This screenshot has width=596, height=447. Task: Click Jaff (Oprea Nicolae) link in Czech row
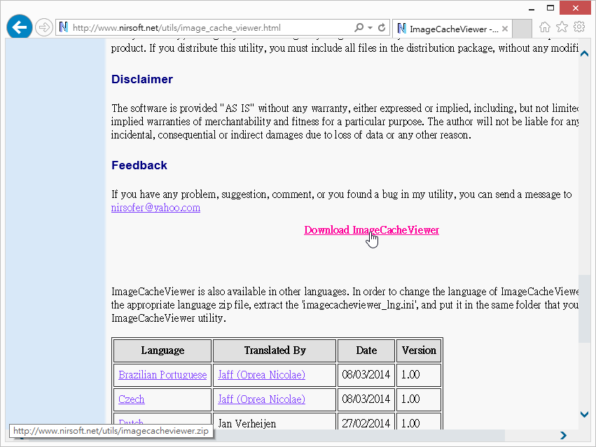261,399
